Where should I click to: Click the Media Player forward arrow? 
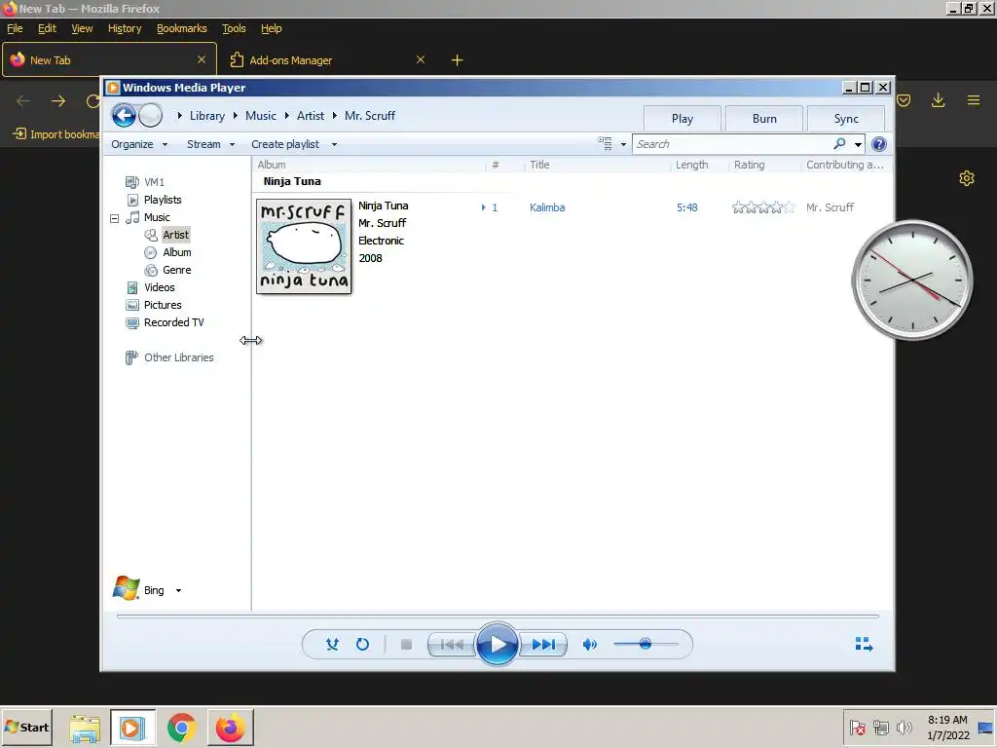151,116
